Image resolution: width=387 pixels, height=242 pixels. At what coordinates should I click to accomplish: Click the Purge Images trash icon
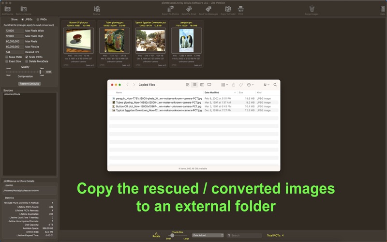[x=312, y=9]
